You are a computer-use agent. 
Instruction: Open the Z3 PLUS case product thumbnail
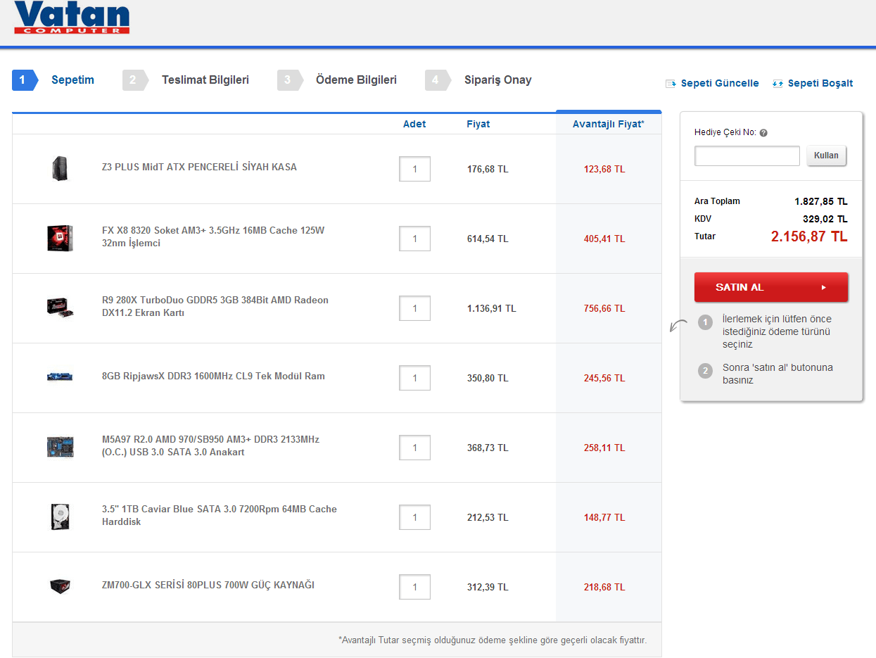pyautogui.click(x=60, y=168)
